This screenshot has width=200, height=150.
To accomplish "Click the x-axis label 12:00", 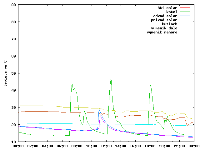I will click(106, 146).
